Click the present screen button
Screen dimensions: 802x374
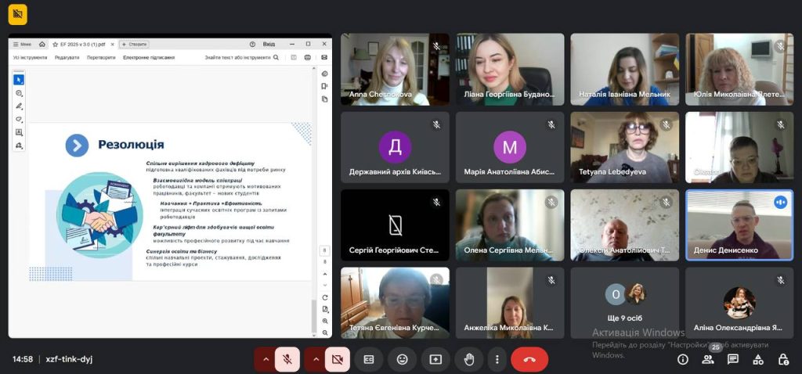[435, 359]
